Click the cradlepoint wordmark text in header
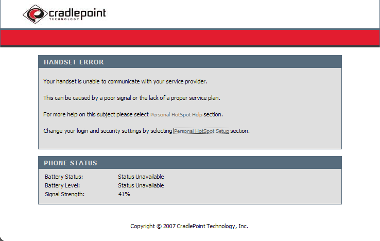The image size is (380, 241). (77, 13)
